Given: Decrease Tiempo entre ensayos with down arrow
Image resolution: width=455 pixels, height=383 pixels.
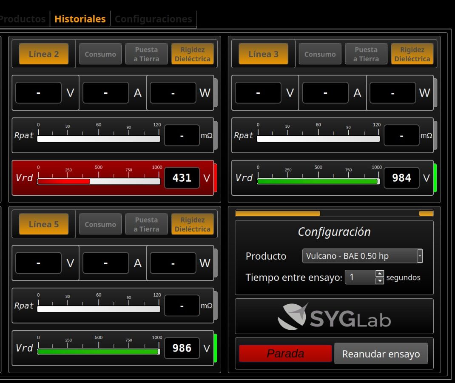Looking at the screenshot, I should click(x=380, y=281).
